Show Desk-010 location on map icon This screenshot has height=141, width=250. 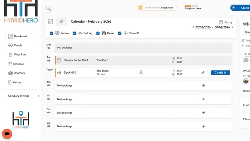[141, 72]
